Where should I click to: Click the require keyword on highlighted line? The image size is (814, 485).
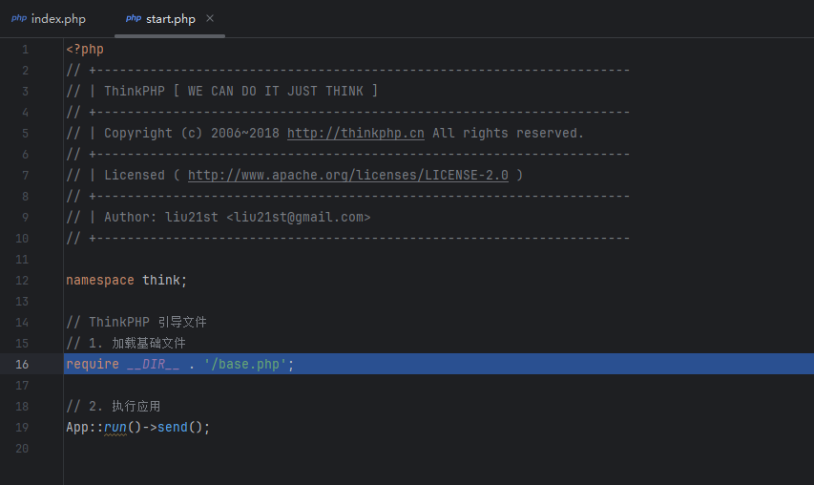tap(93, 364)
